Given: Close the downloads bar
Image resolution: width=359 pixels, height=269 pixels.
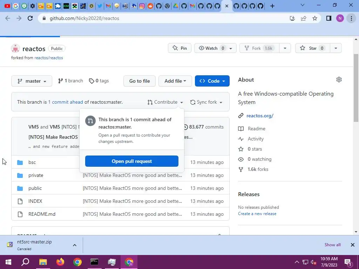Looking at the screenshot, I should [353, 245].
